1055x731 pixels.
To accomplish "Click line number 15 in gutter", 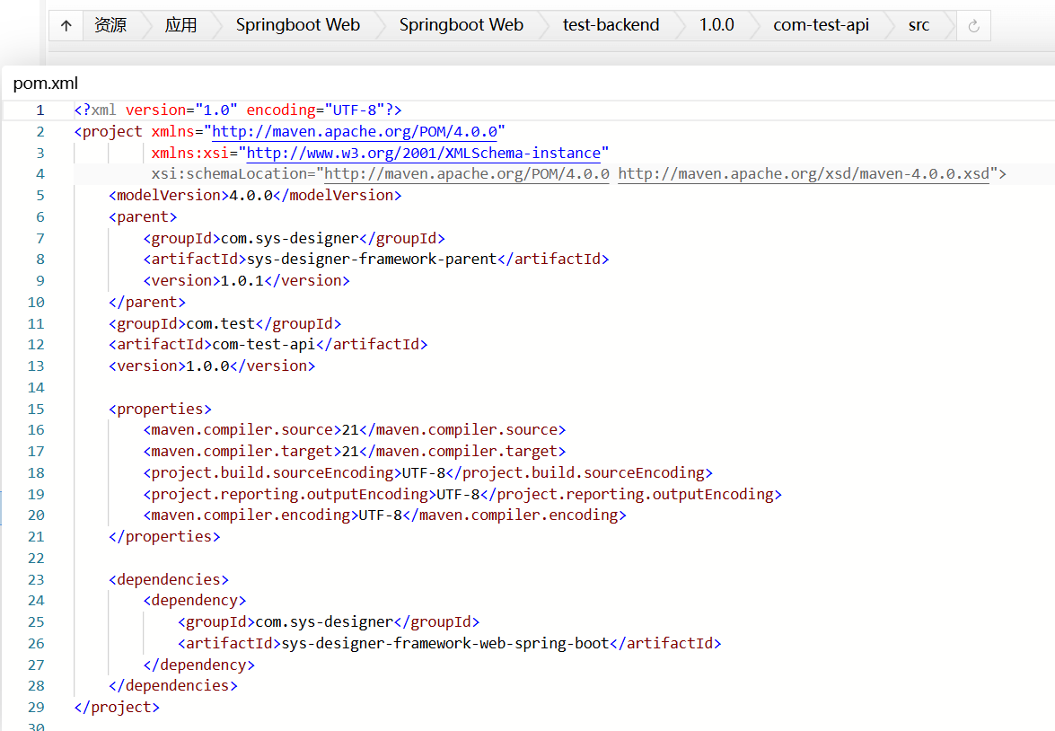I will [36, 410].
